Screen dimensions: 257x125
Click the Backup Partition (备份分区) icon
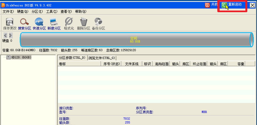98,22
